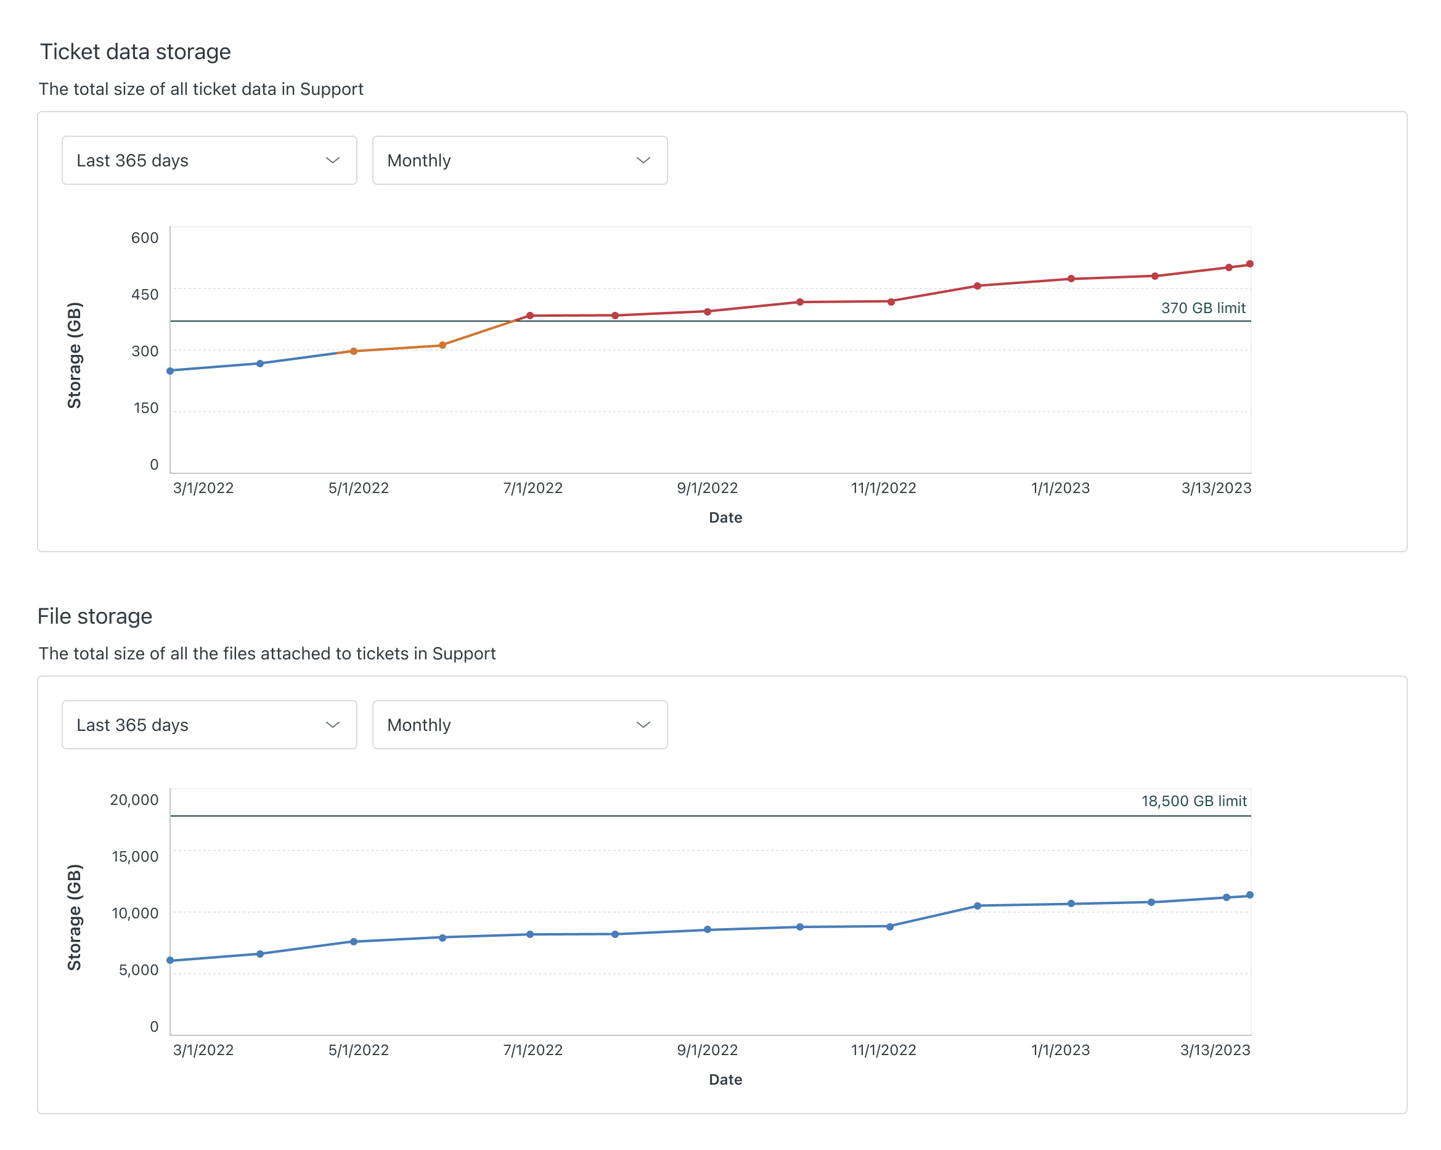This screenshot has width=1441, height=1150.
Task: Click chevron on File storage Monthly selector
Action: (643, 724)
